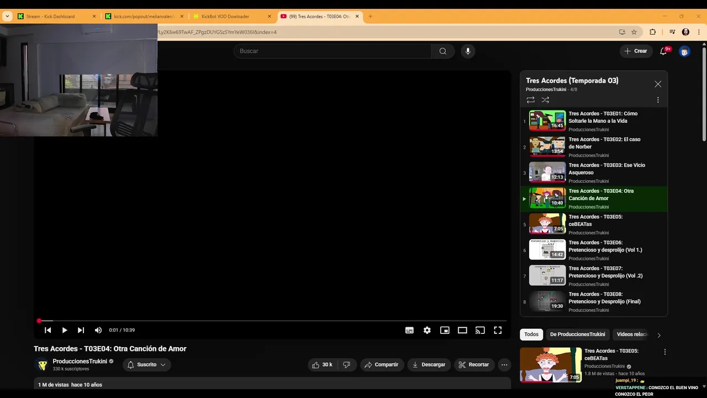
Task: Show more filter chips with right chevron
Action: pyautogui.click(x=658, y=335)
